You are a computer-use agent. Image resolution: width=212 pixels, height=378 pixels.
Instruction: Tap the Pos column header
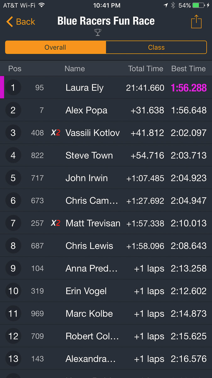click(15, 69)
